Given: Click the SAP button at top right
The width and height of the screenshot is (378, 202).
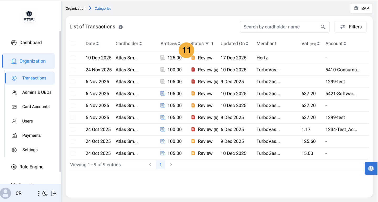Looking at the screenshot, I should [x=361, y=8].
